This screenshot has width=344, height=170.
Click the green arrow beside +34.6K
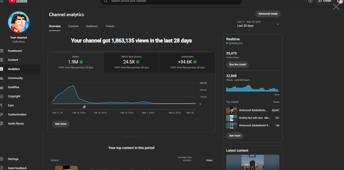point(195,62)
